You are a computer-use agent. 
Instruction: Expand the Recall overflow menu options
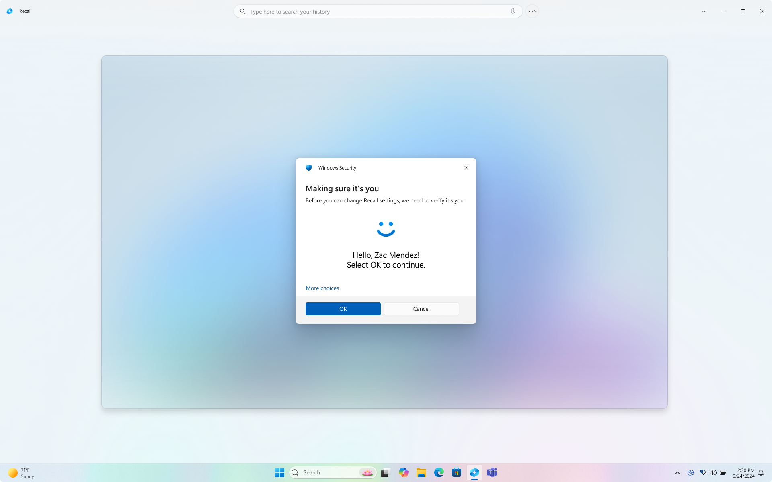point(704,11)
